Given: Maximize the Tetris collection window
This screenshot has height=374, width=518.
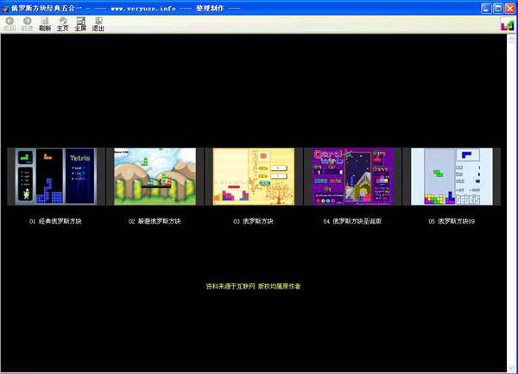Looking at the screenshot, I should pos(498,9).
